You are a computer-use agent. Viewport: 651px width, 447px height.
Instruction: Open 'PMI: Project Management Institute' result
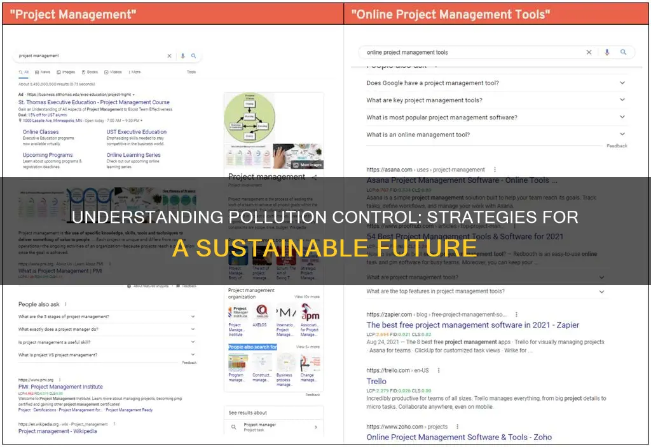(x=60, y=387)
